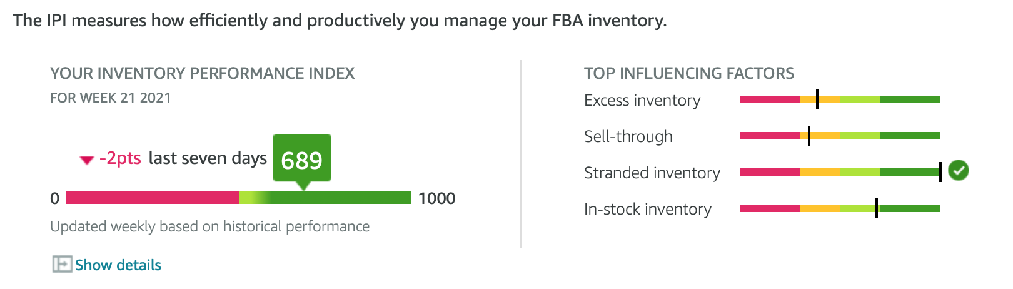Image resolution: width=1013 pixels, height=289 pixels.
Task: Click the red segment of IPI bar
Action: point(152,198)
